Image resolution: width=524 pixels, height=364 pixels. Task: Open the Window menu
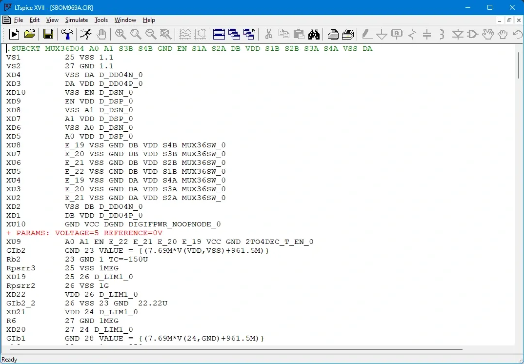125,20
